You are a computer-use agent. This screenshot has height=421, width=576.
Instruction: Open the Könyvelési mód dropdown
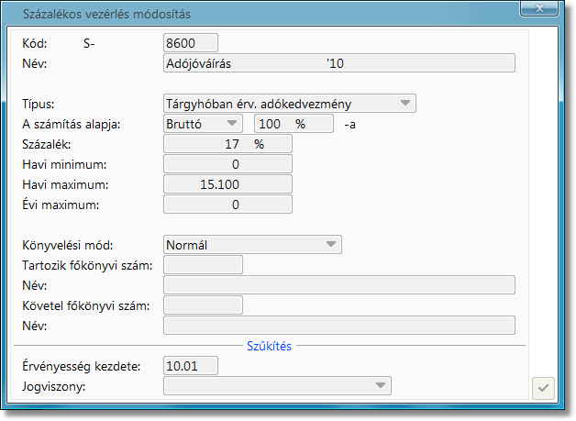pyautogui.click(x=331, y=244)
